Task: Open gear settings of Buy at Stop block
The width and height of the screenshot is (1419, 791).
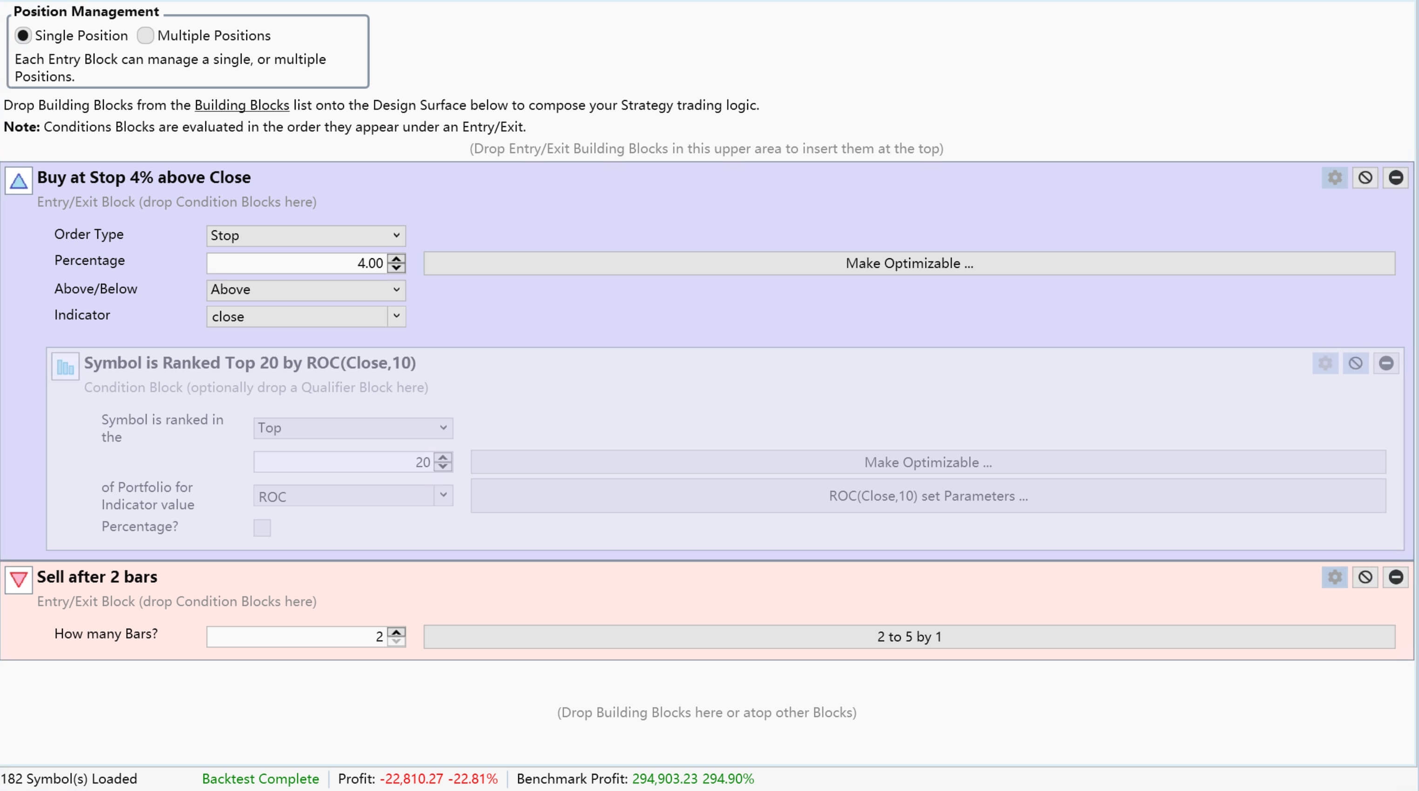Action: pyautogui.click(x=1334, y=177)
